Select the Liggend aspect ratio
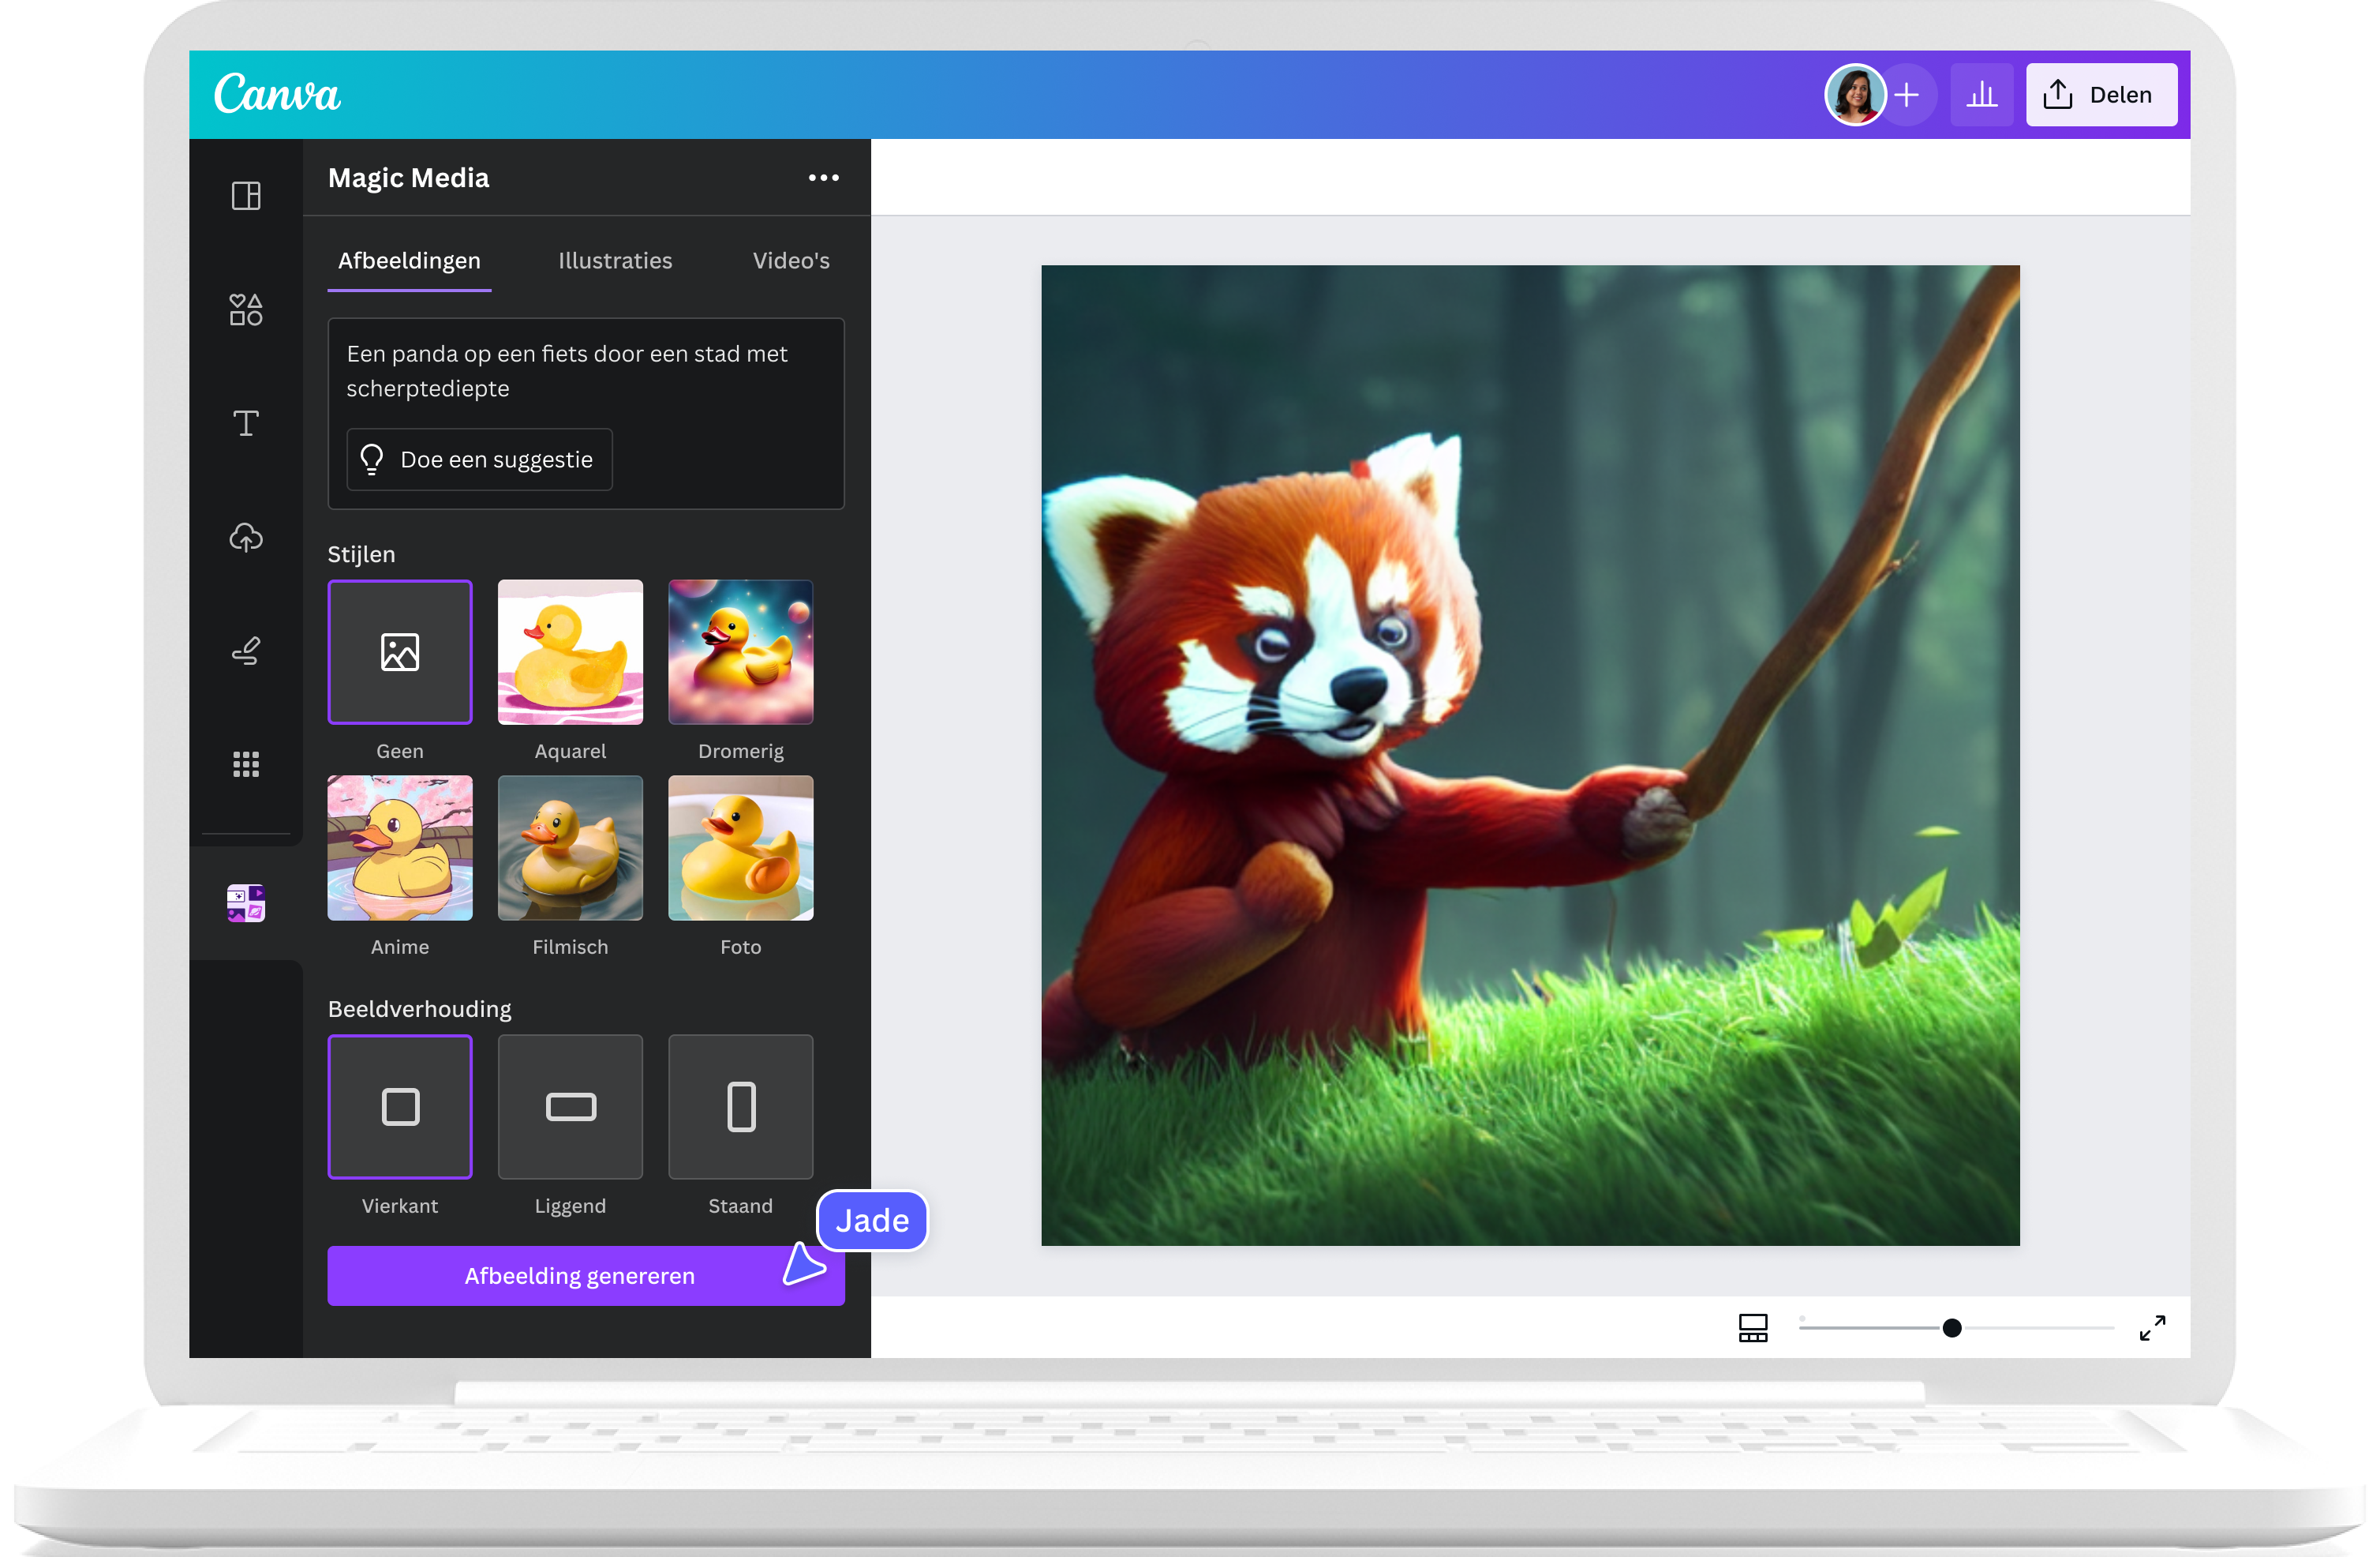 pyautogui.click(x=570, y=1108)
